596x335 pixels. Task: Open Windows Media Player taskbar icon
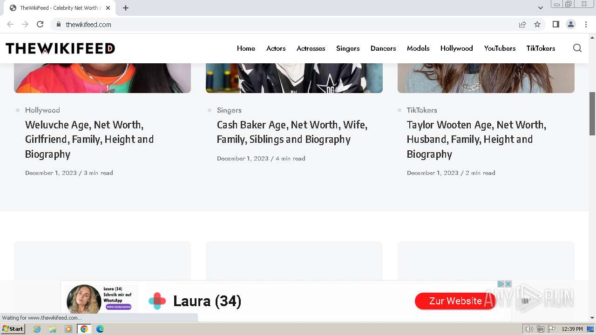tap(68, 329)
